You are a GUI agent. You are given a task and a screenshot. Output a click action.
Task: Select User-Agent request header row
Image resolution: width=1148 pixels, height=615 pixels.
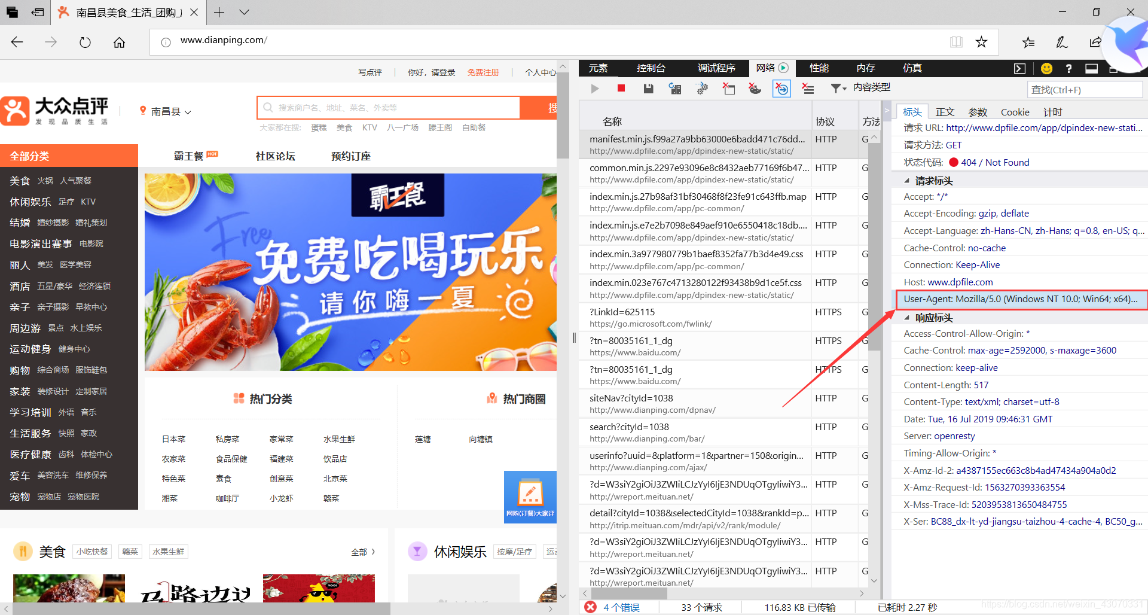pos(1021,299)
